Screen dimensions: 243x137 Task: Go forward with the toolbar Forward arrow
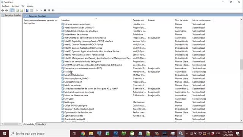(6, 10)
